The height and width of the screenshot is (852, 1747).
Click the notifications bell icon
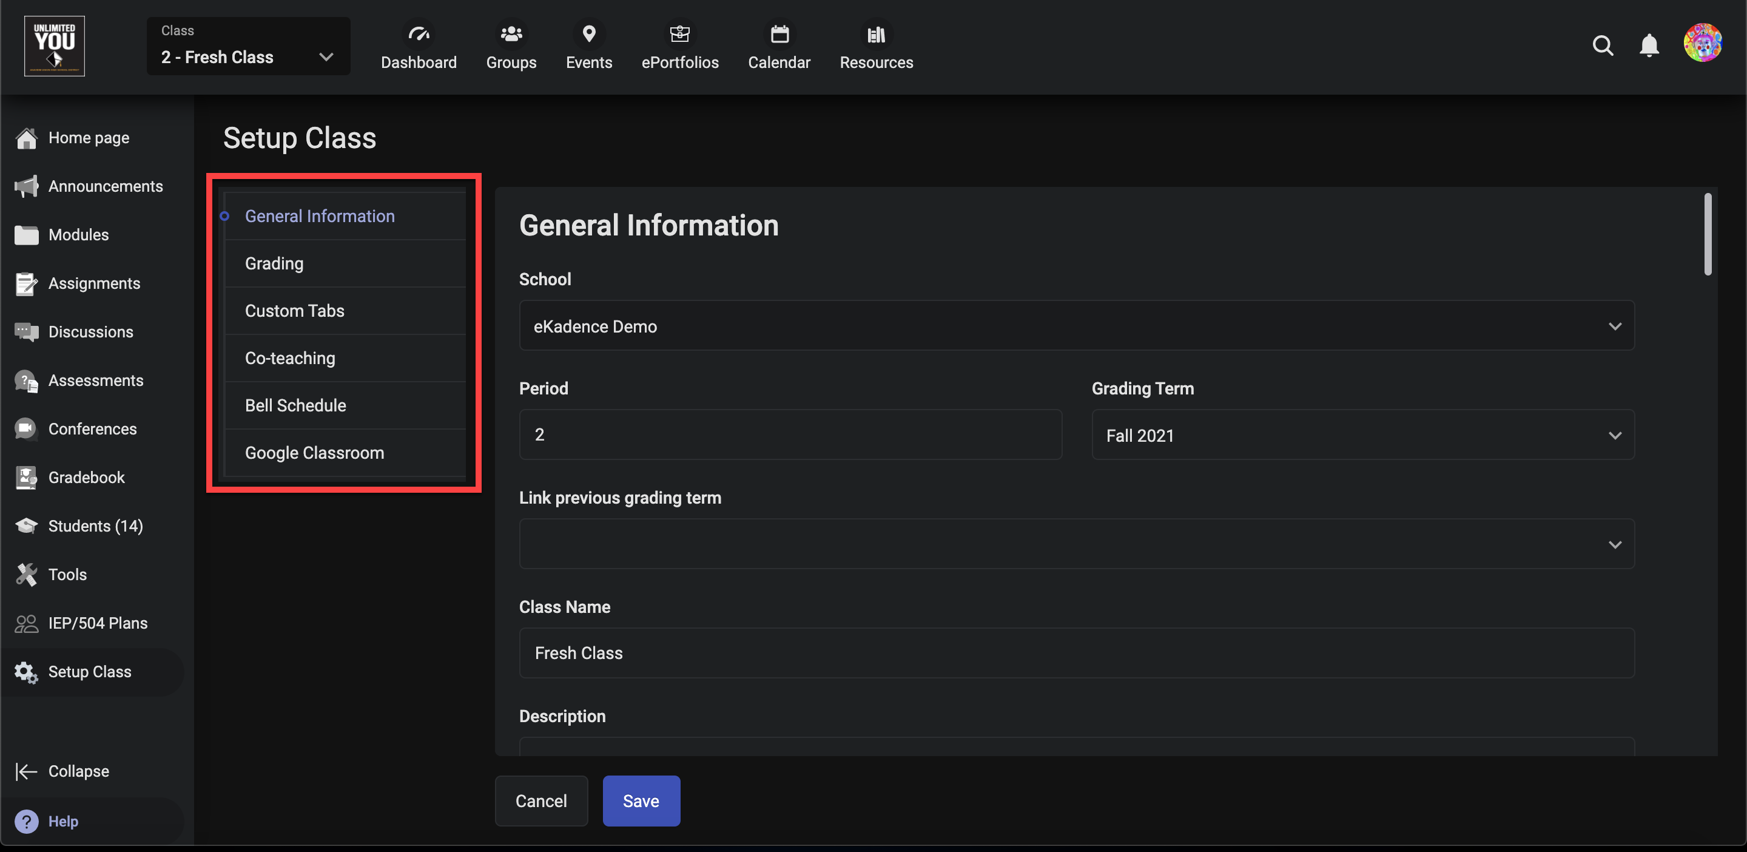pyautogui.click(x=1649, y=46)
